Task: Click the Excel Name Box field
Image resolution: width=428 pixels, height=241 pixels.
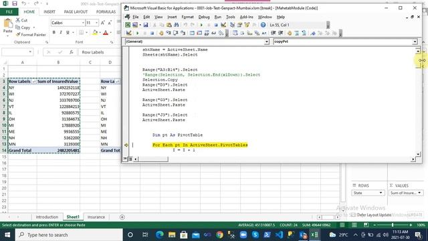Action: click(x=17, y=52)
